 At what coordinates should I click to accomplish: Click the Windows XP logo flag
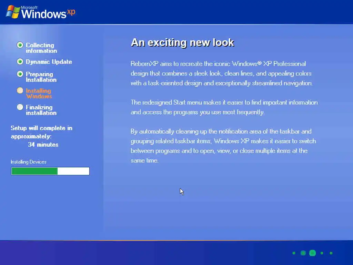point(13,12)
